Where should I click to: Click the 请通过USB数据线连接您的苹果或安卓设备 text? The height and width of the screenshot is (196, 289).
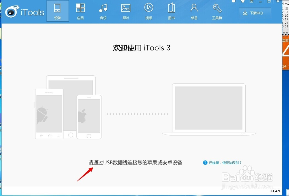tap(135, 163)
